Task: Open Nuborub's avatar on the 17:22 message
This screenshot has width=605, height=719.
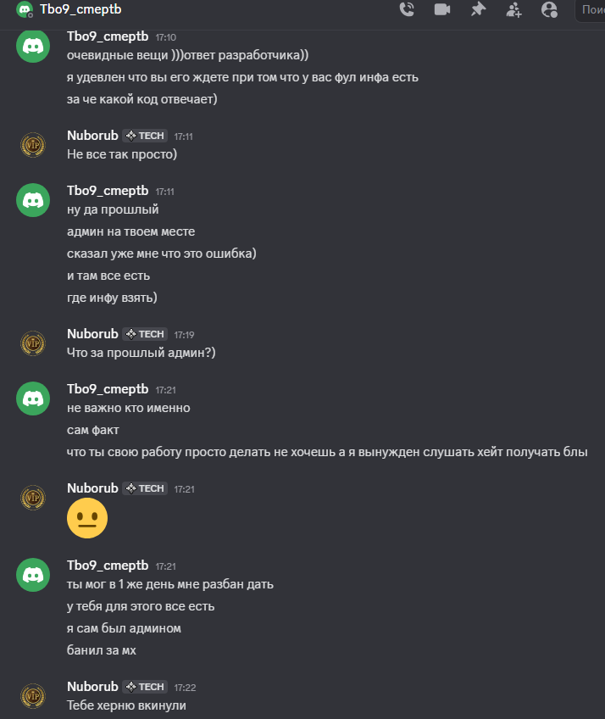Action: point(33,695)
